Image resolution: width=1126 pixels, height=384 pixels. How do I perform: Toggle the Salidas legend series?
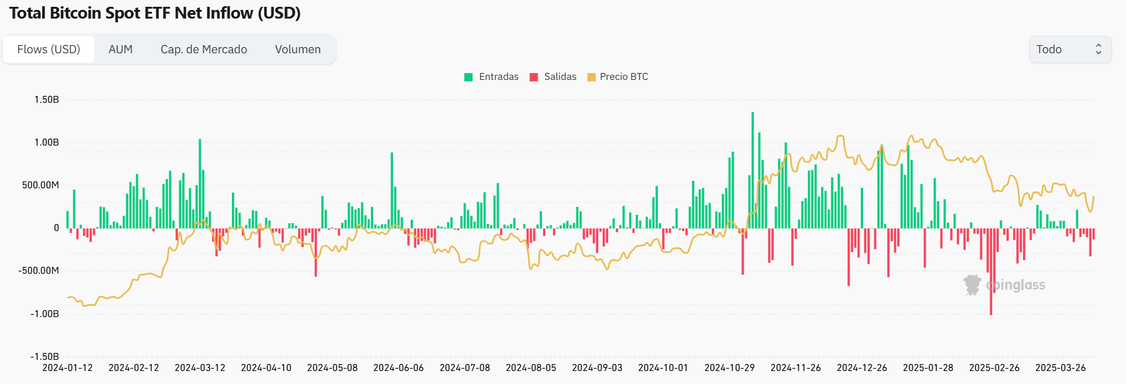click(553, 77)
